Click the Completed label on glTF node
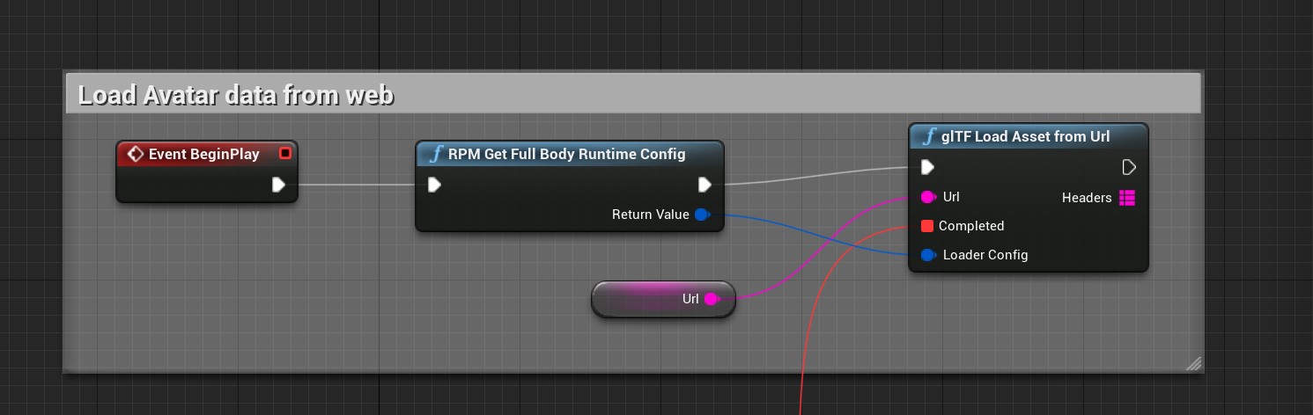Image resolution: width=1313 pixels, height=415 pixels. click(971, 226)
